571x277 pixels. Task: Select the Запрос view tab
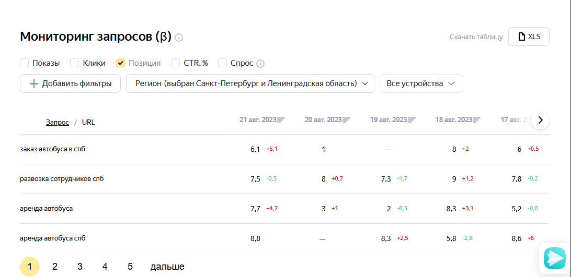click(58, 123)
